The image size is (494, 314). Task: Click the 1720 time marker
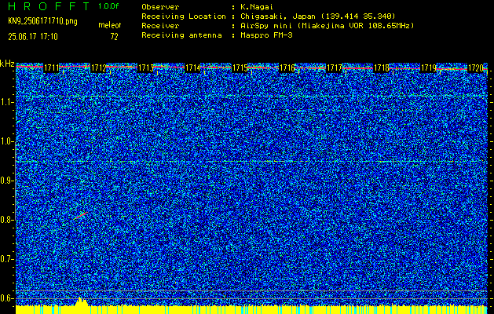(475, 68)
